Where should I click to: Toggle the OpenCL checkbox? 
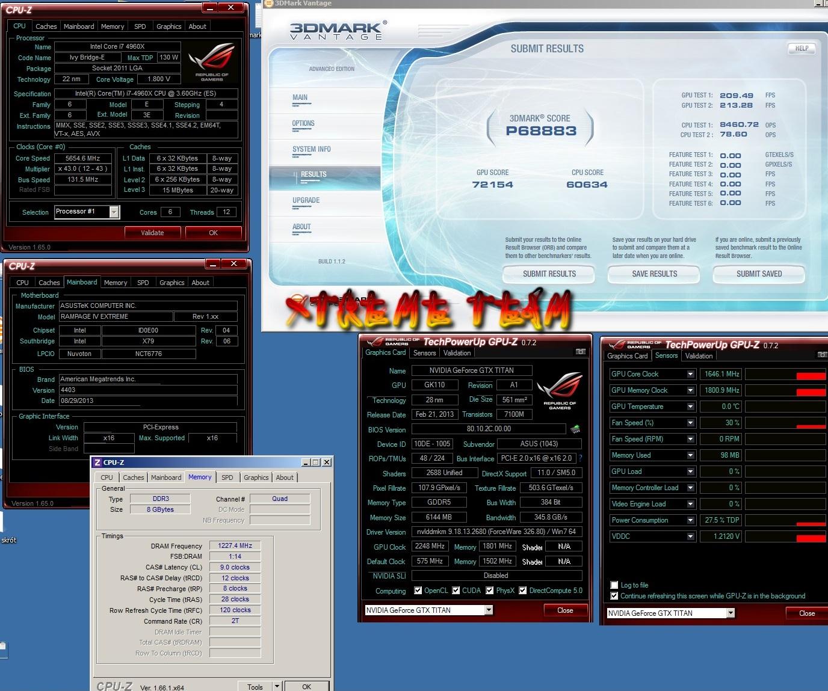click(x=418, y=591)
